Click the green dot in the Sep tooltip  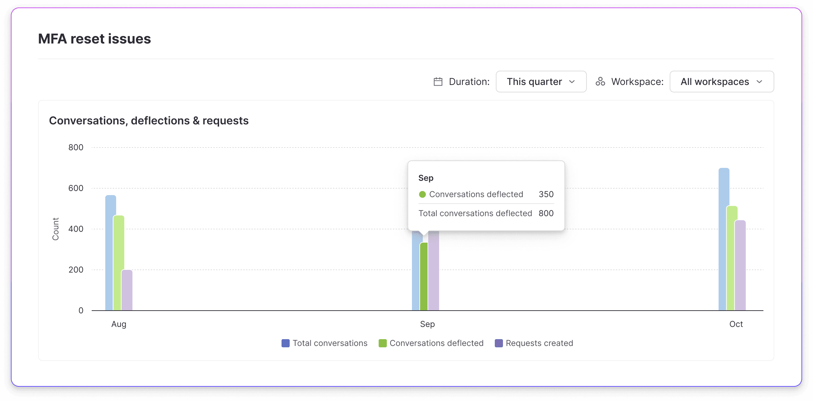[x=422, y=194]
